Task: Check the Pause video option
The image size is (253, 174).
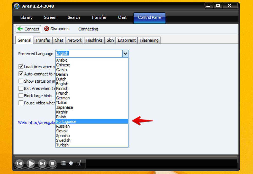Action: [21, 103]
